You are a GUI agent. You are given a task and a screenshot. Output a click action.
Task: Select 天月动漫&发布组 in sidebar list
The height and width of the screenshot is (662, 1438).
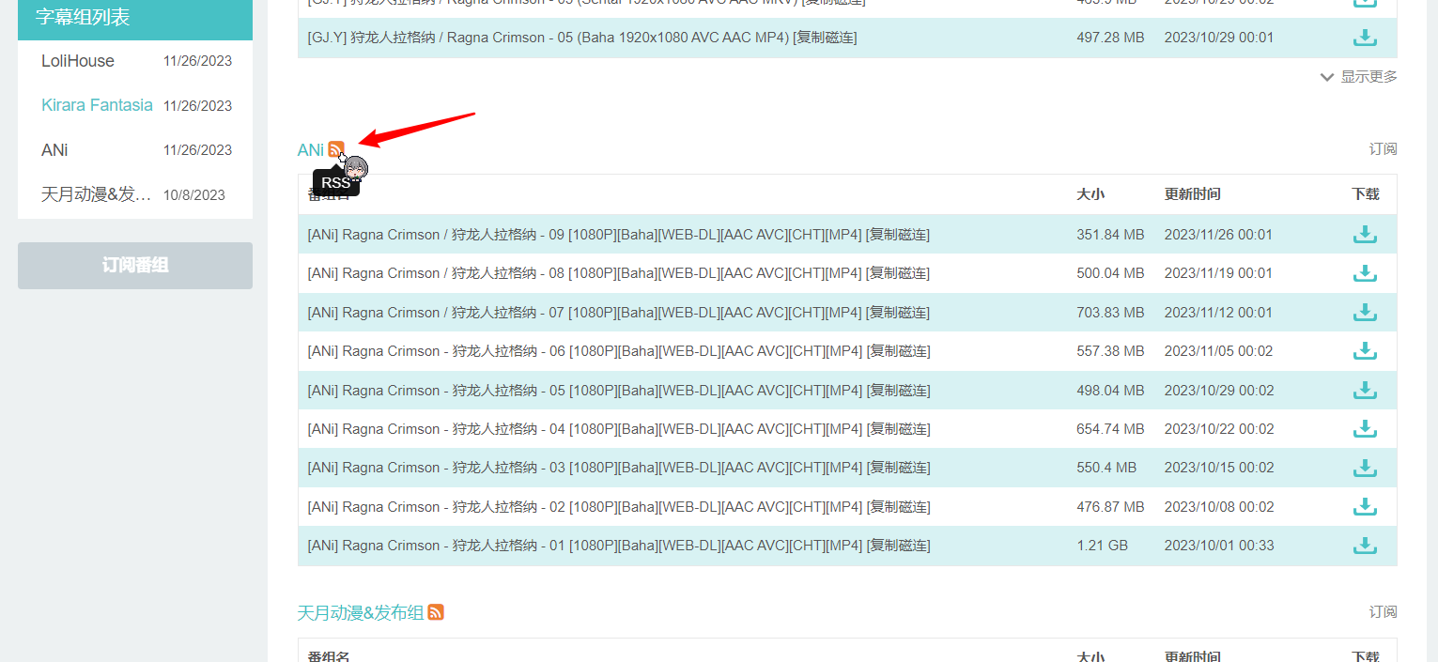(96, 194)
